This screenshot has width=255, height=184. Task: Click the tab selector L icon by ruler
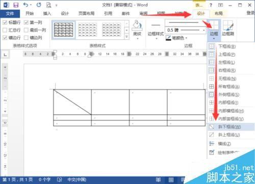tap(6, 55)
